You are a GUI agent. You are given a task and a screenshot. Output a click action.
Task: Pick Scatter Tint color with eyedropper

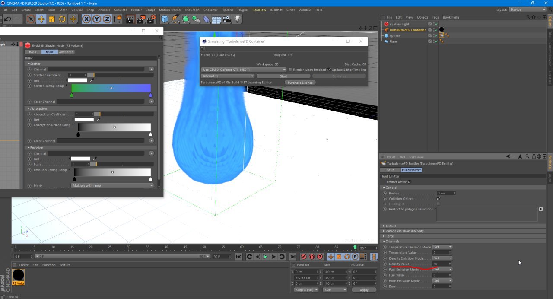pyautogui.click(x=92, y=80)
